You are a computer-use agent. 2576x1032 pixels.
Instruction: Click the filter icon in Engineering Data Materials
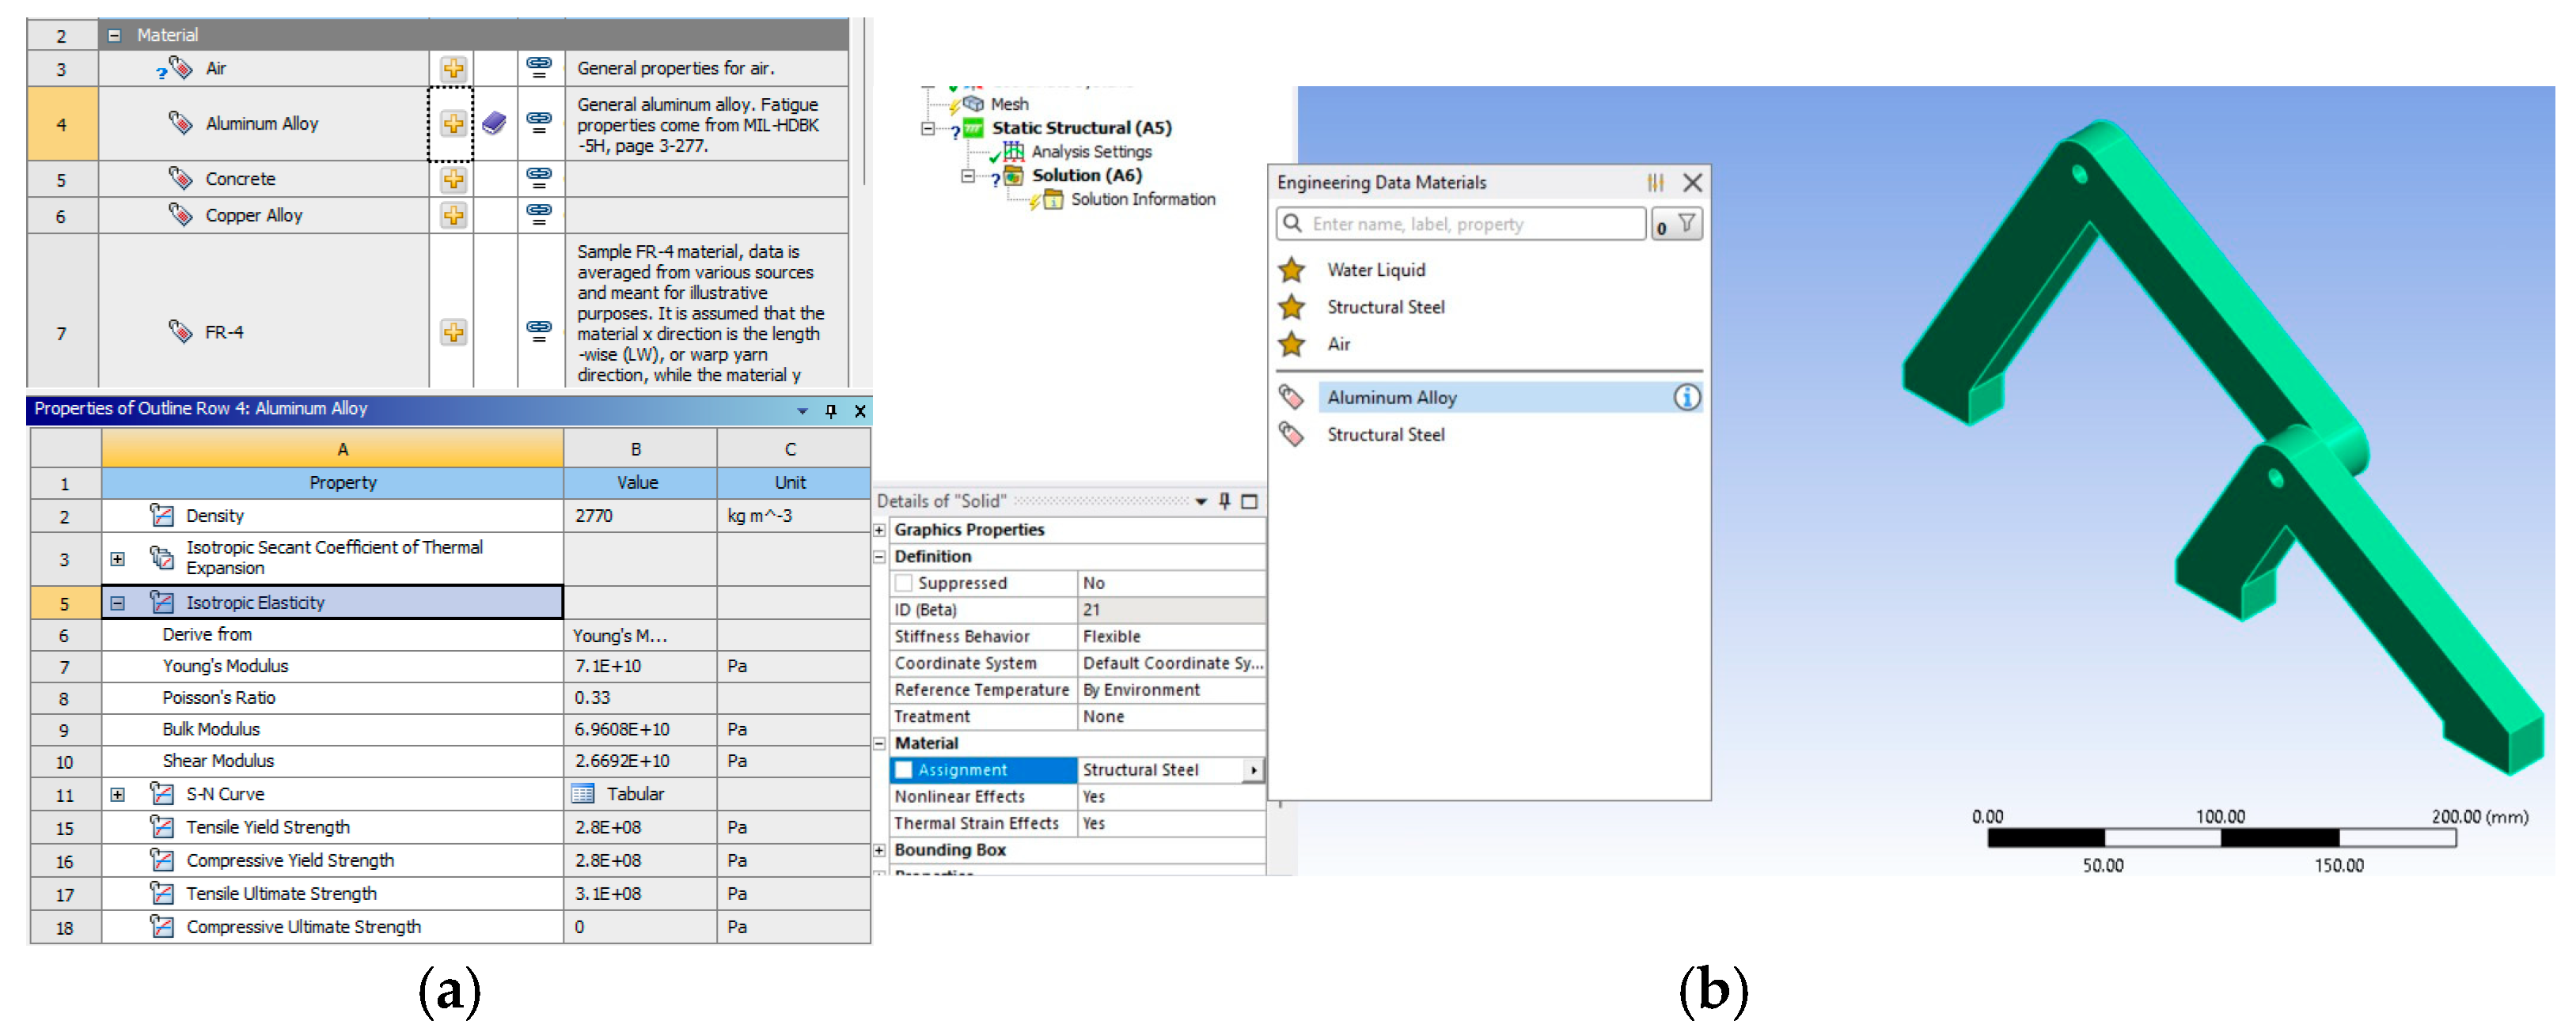1686,224
